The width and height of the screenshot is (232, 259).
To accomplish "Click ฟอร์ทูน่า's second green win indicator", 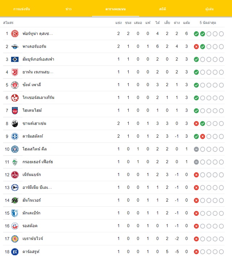I will (x=203, y=34).
